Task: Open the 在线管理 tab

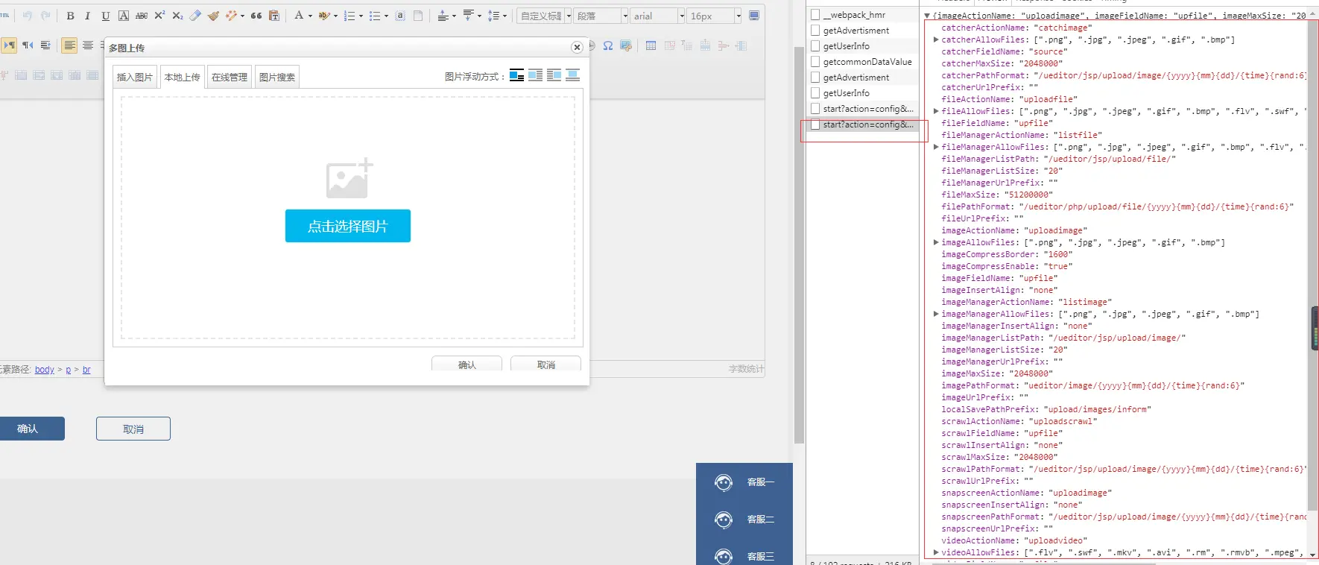Action: point(230,77)
